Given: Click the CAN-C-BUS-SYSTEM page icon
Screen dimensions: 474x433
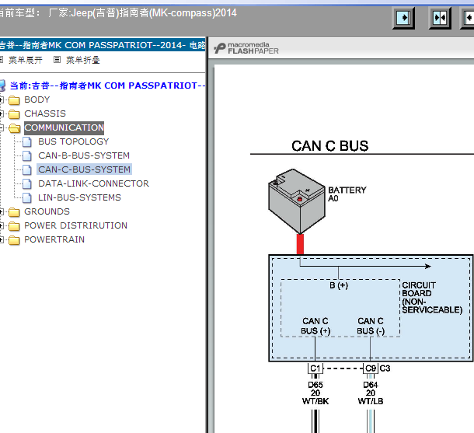Looking at the screenshot, I should [27, 169].
